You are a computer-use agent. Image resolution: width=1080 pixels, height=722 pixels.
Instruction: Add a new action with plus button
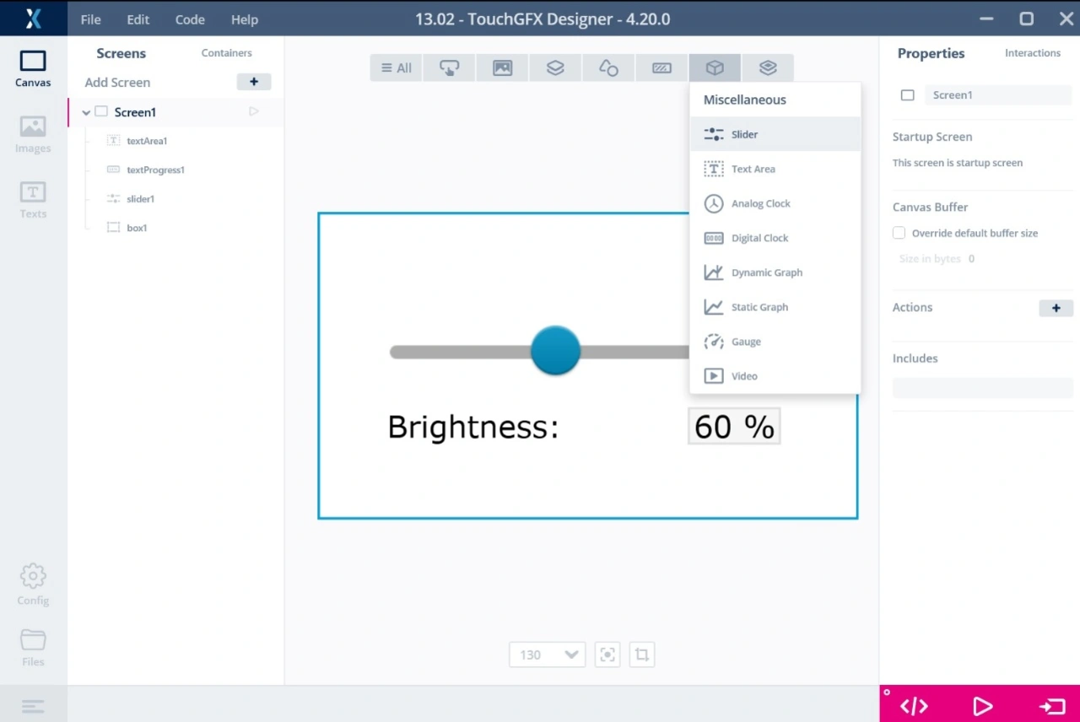point(1056,308)
